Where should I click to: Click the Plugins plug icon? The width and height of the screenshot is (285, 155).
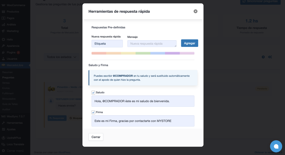click(3, 52)
